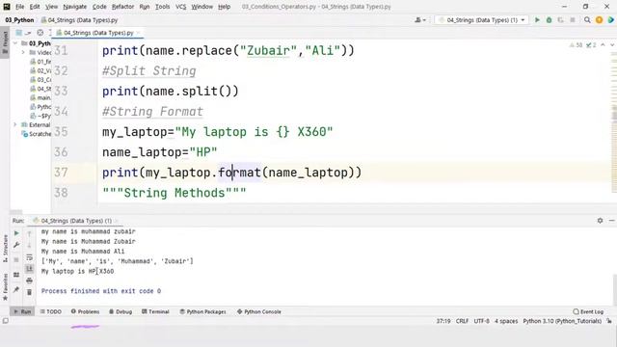Rerun the program from the Run panel
This screenshot has width=617, height=347.
coord(16,233)
